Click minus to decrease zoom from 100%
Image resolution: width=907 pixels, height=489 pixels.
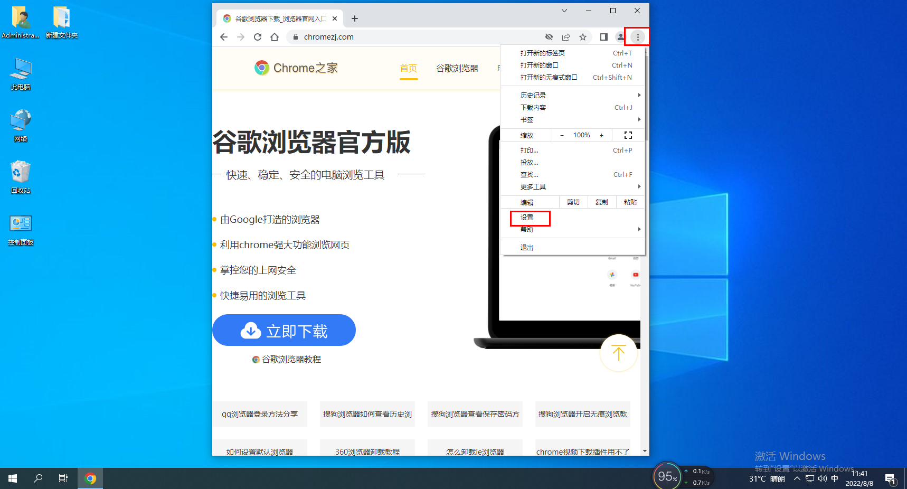(561, 135)
